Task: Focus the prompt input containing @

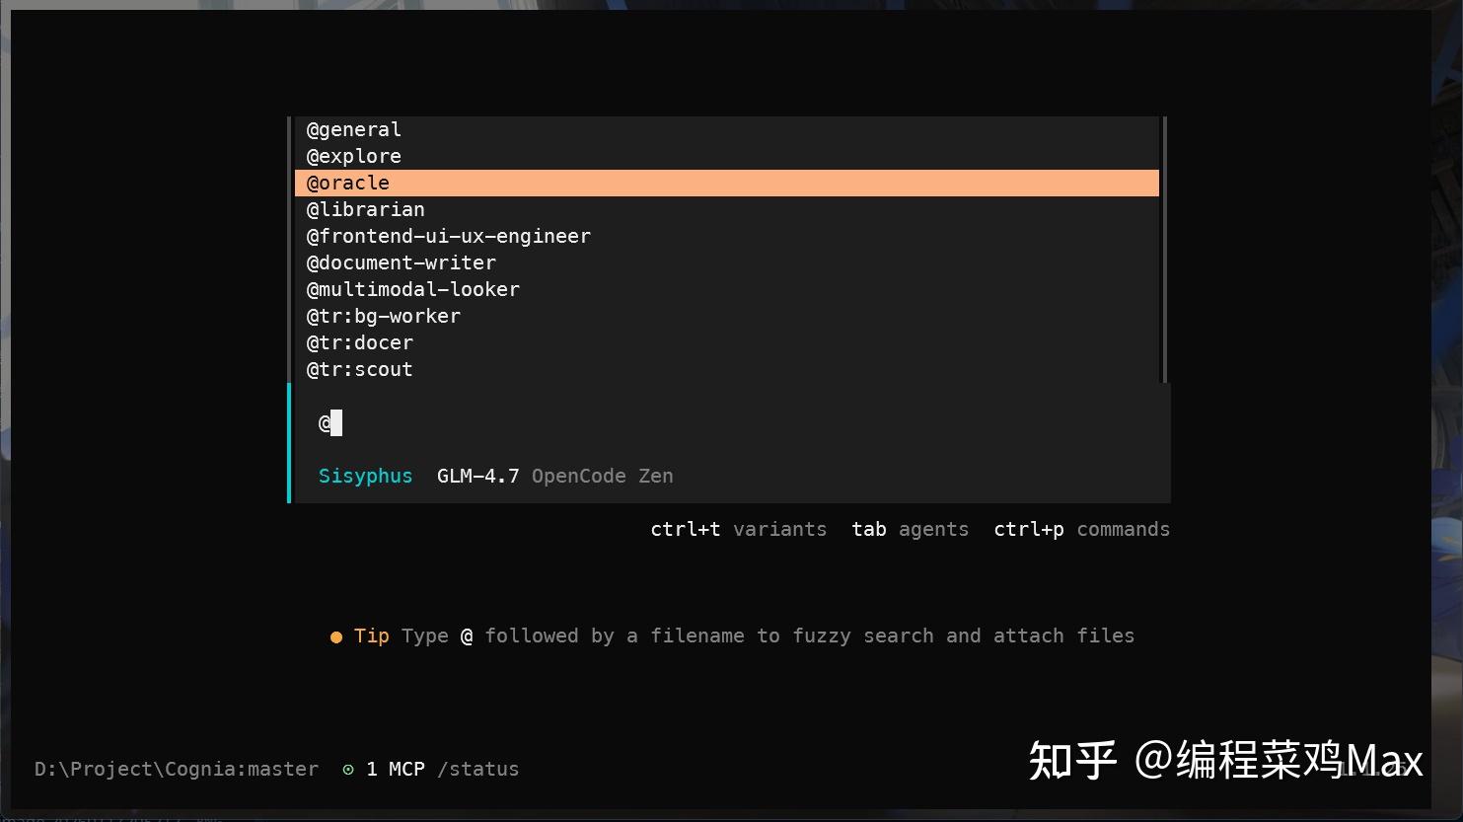Action: tap(732, 423)
